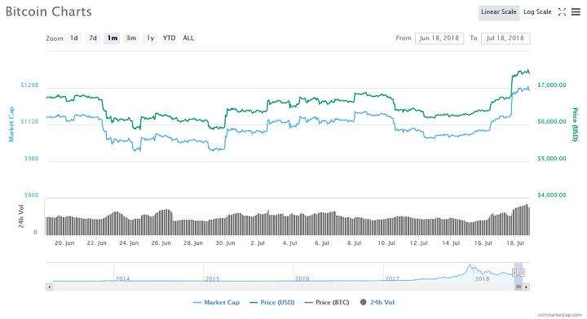Click the 2017 marker in navigator
This screenshot has height=319, width=587.
(392, 279)
